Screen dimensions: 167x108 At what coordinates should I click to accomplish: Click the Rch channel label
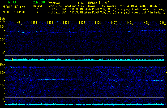pos(3,65)
